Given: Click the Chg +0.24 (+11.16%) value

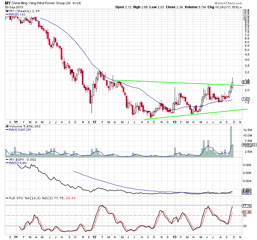Looking at the screenshot, I should click(223, 7).
